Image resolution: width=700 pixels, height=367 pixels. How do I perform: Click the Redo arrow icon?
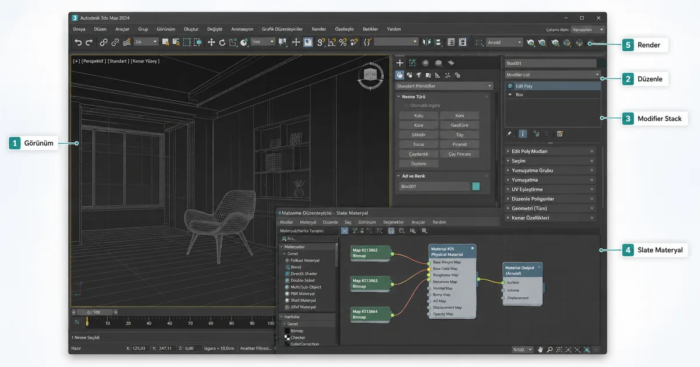point(89,42)
